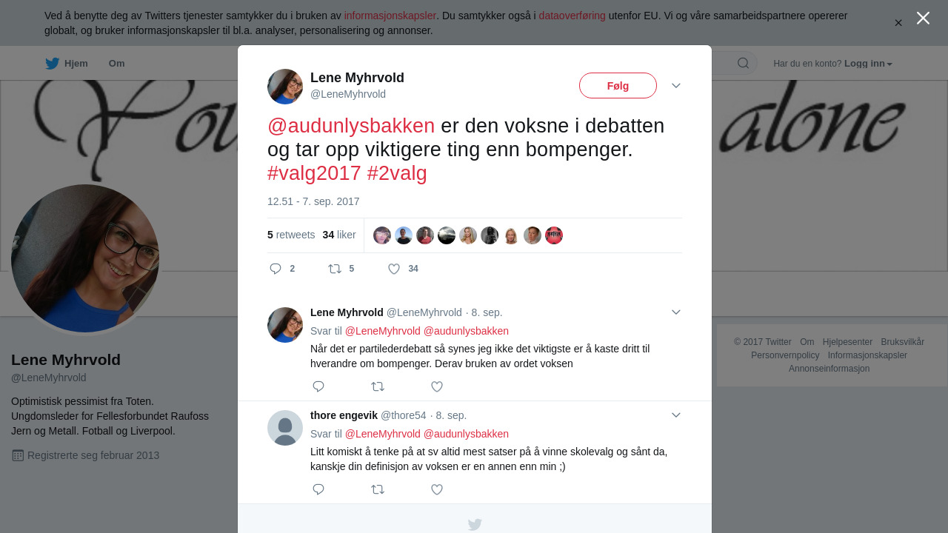Go to the Hjem tab

(x=67, y=64)
